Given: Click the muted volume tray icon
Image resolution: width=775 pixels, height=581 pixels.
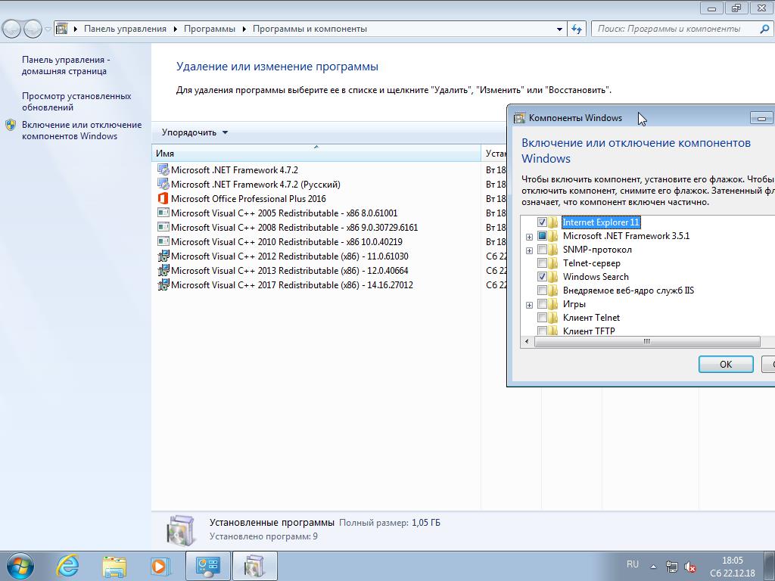Looking at the screenshot, I should point(690,567).
